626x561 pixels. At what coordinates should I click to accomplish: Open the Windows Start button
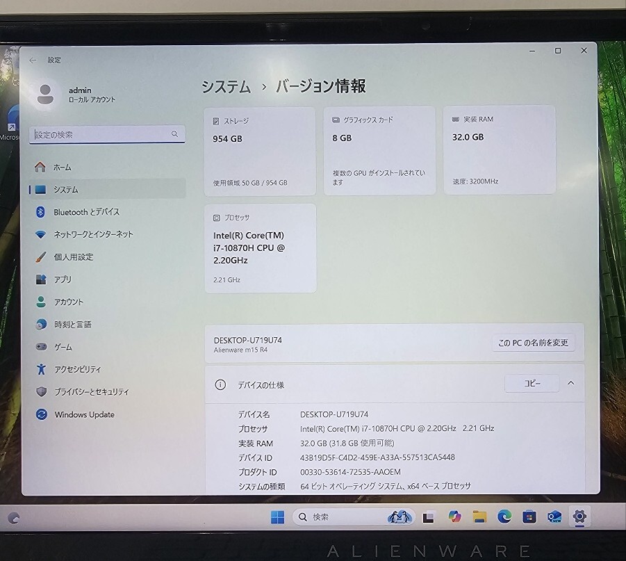(x=277, y=517)
